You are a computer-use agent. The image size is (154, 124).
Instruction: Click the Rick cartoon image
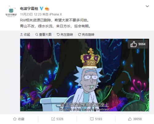tap(84, 75)
